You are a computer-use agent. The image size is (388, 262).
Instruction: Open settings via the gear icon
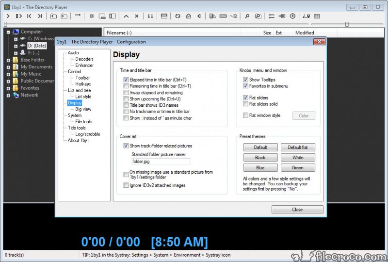pyautogui.click(x=92, y=16)
